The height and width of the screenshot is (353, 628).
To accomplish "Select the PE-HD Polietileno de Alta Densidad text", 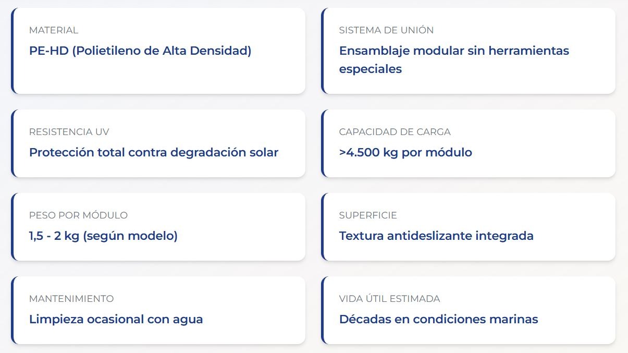I will [x=140, y=51].
